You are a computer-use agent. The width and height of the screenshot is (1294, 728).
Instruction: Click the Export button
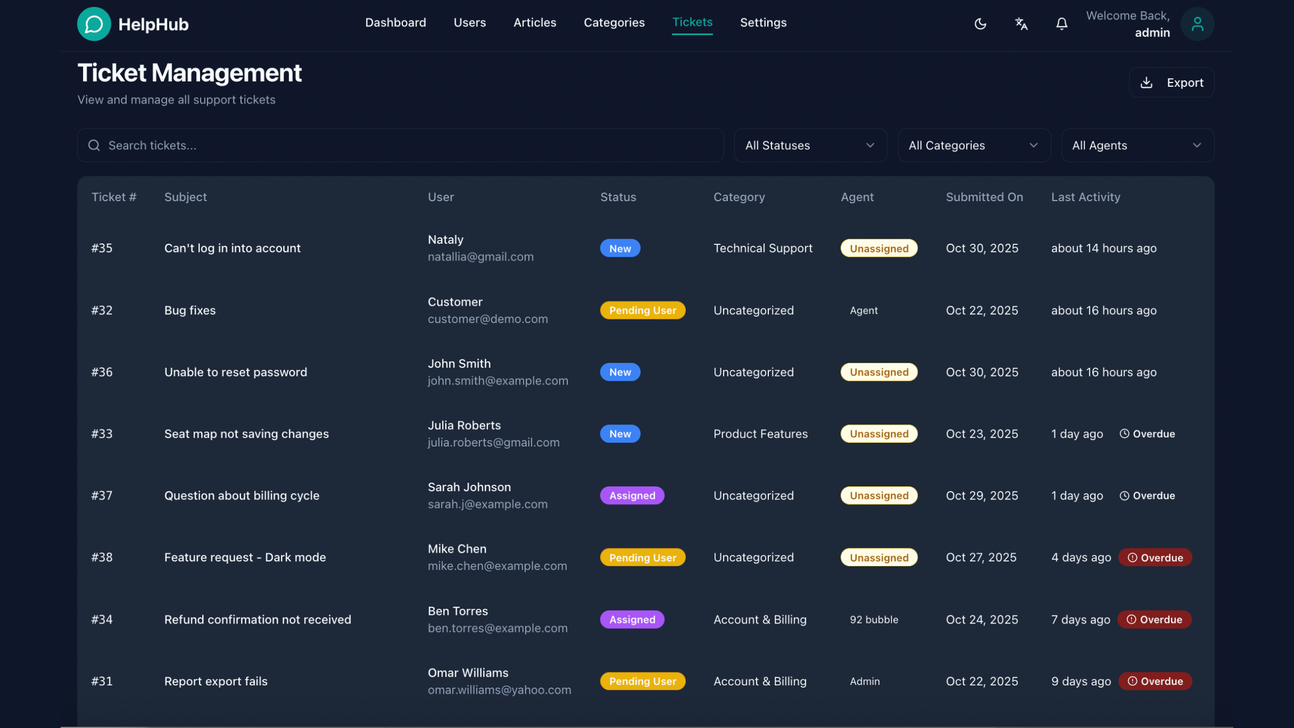pos(1171,83)
